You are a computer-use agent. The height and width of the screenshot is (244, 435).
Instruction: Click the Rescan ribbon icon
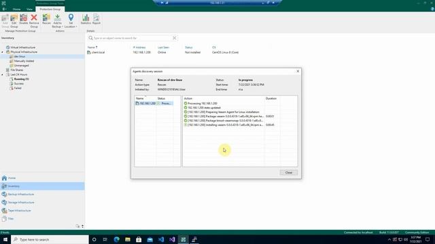pos(46,20)
